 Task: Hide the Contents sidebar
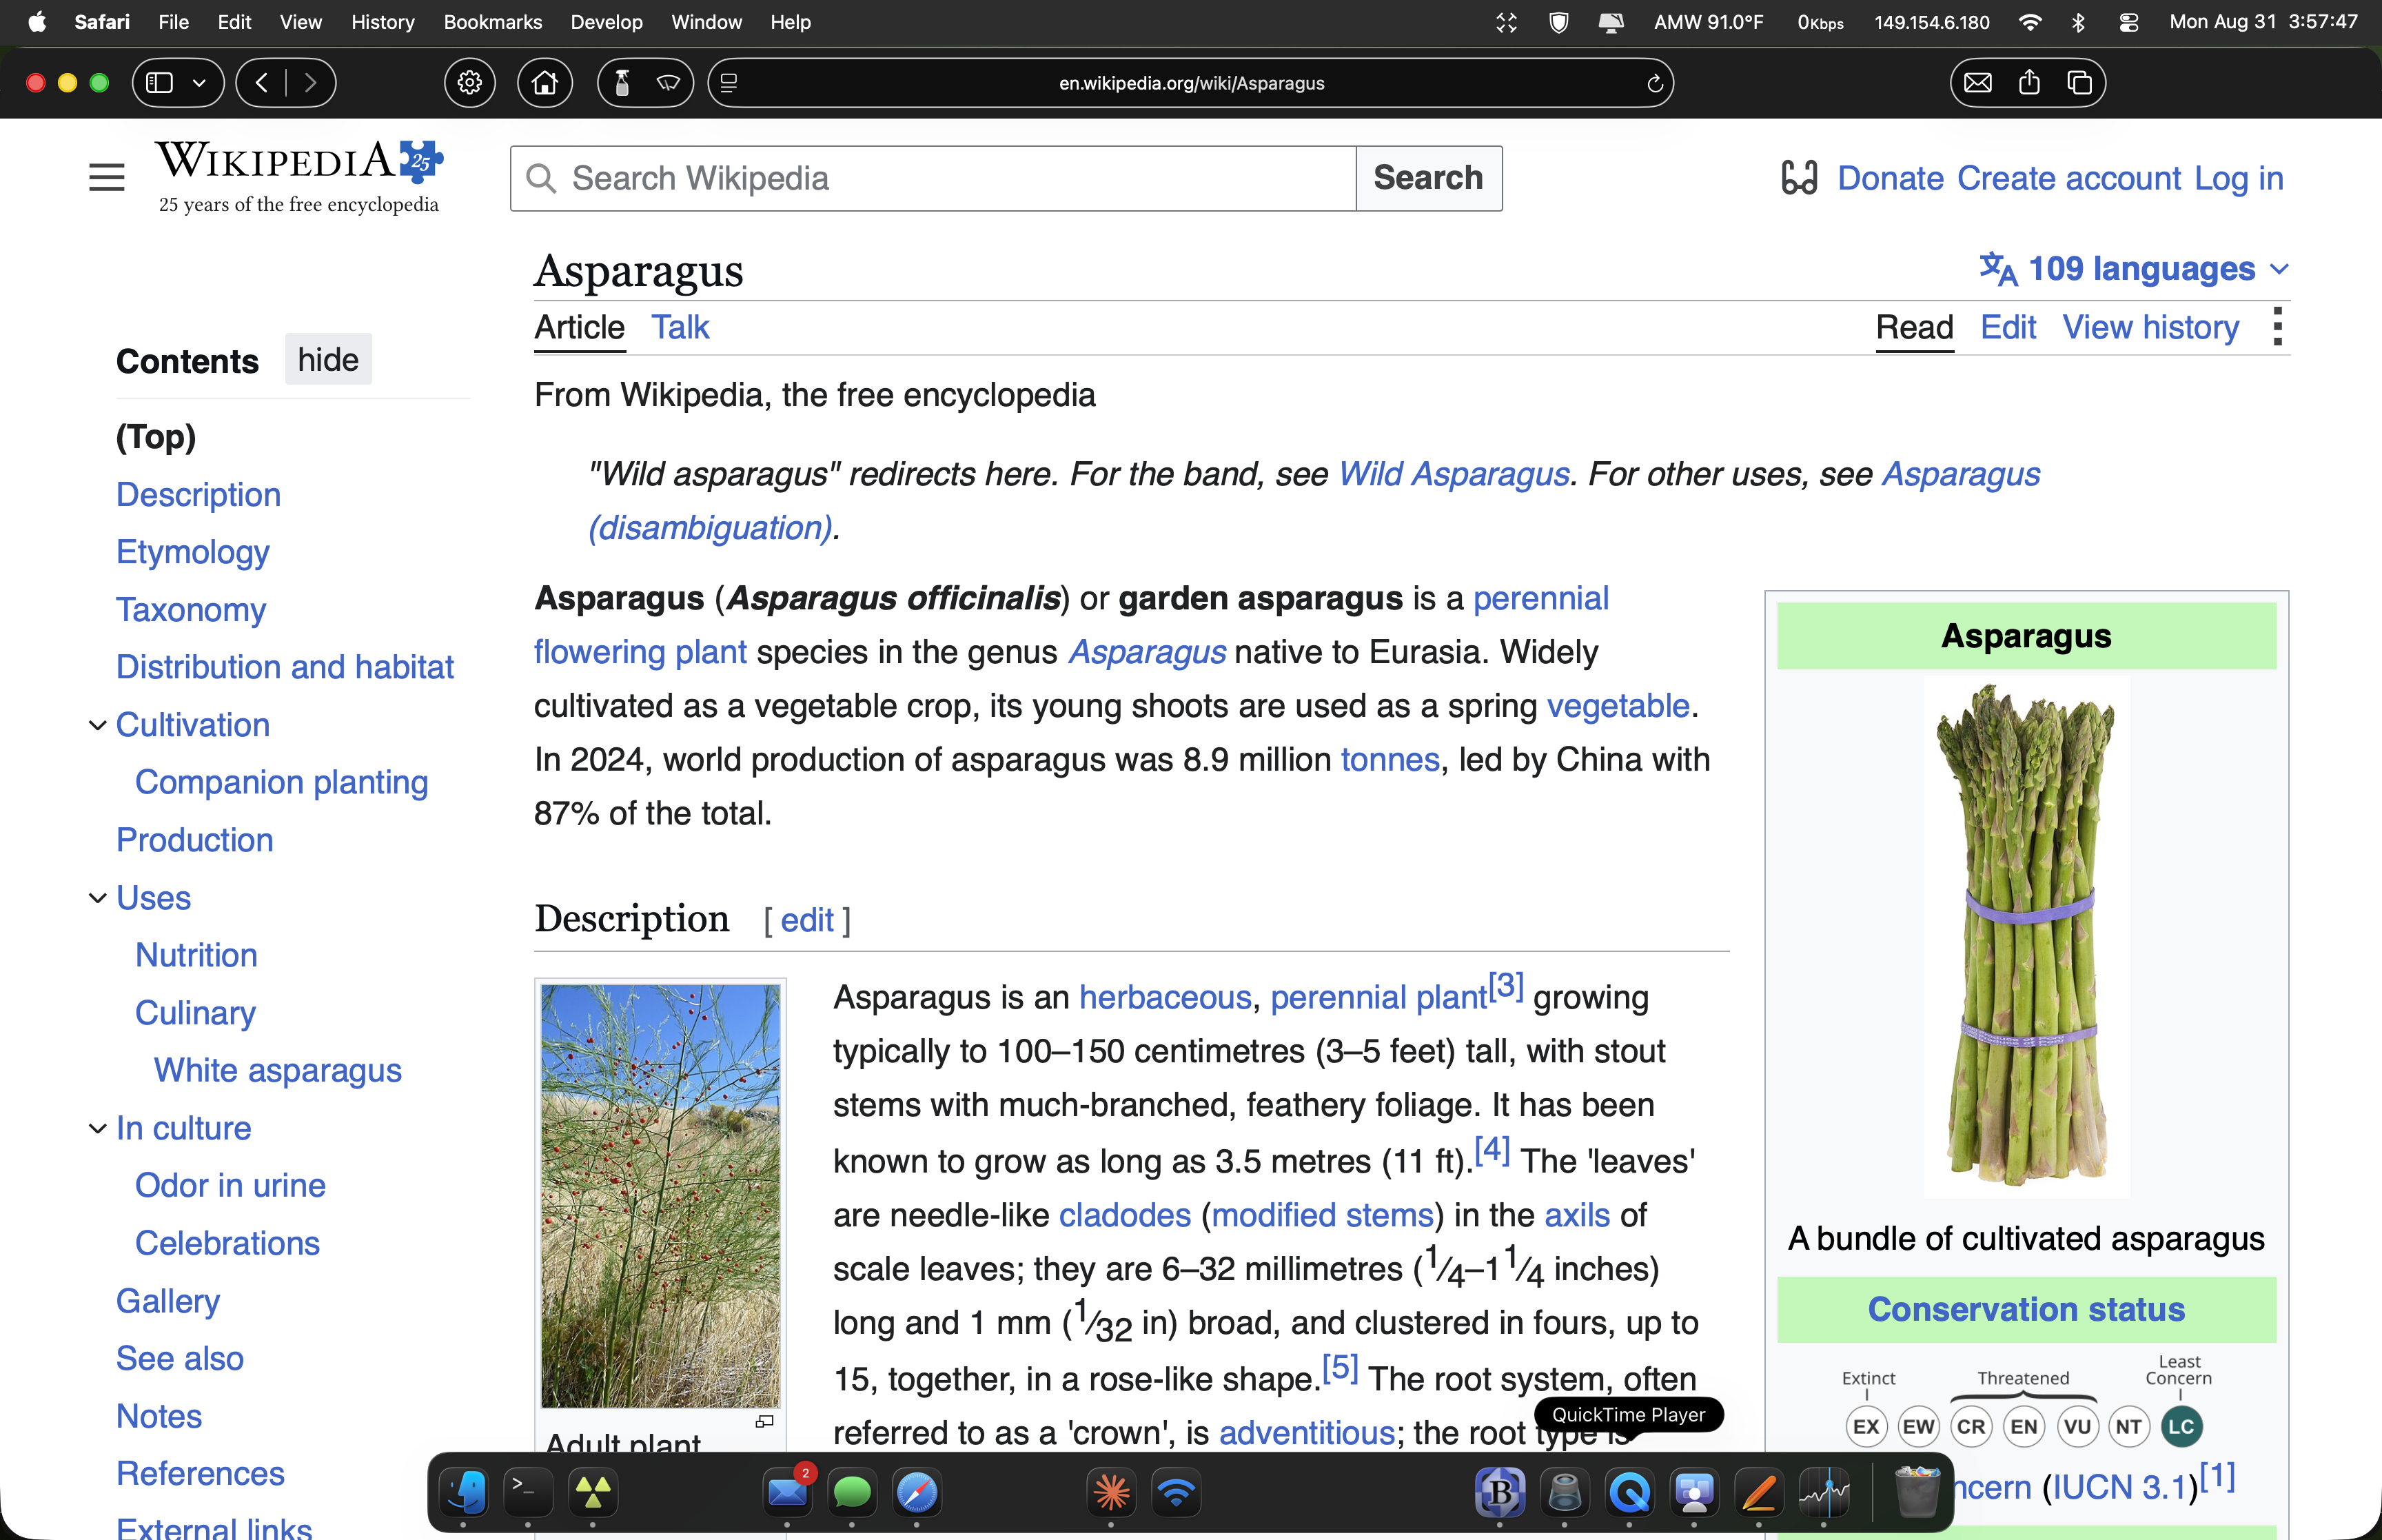point(328,359)
